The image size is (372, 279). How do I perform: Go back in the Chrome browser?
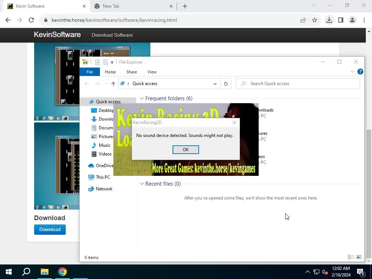(8, 20)
